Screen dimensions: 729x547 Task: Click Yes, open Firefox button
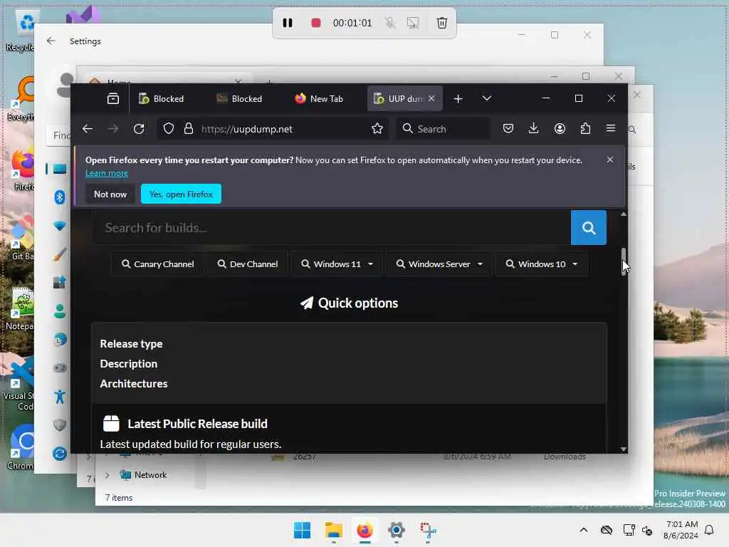(x=181, y=194)
